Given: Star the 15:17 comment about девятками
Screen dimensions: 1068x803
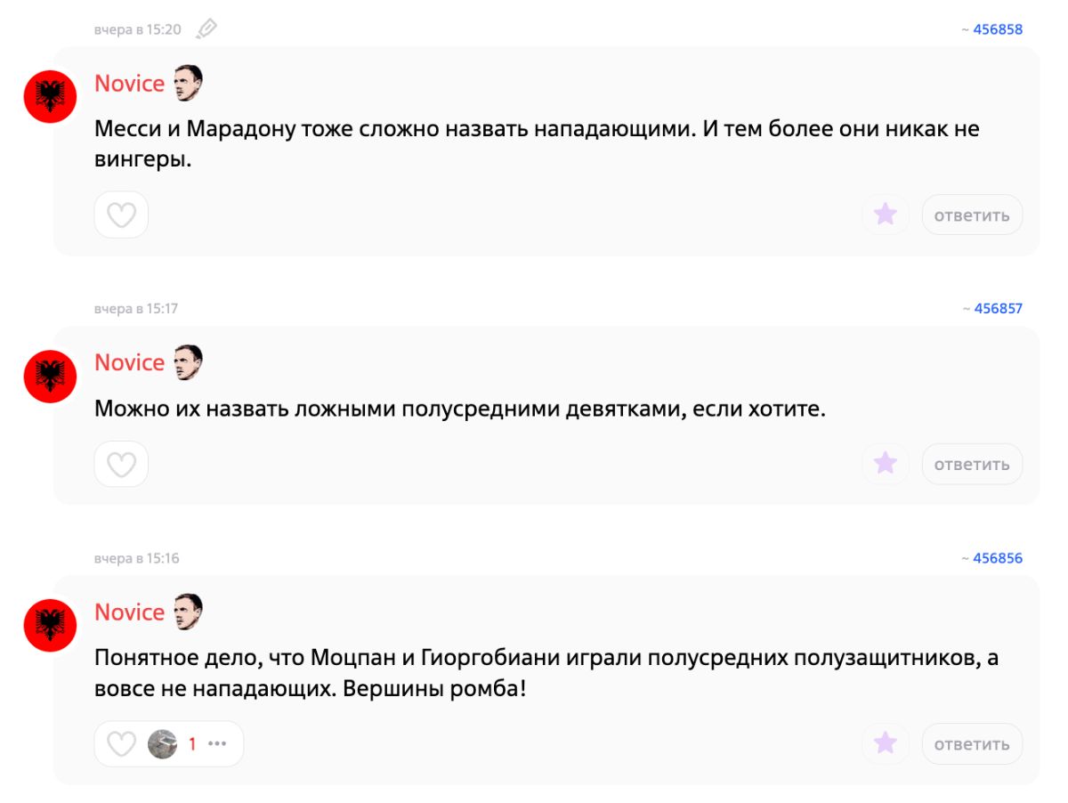Looking at the screenshot, I should tap(885, 464).
